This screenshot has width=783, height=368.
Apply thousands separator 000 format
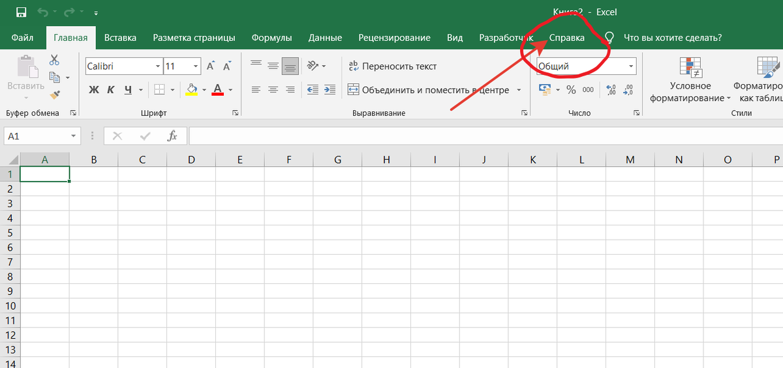(x=588, y=89)
